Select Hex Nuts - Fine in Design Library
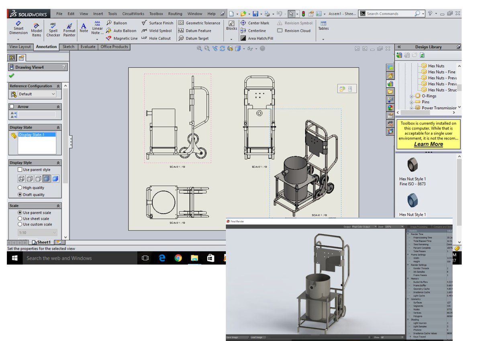The image size is (482, 341). tap(439, 72)
